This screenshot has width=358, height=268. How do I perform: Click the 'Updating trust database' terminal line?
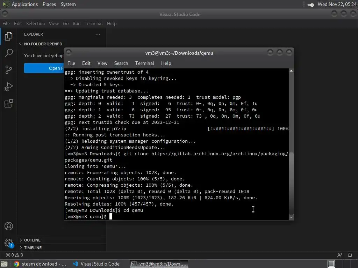(x=106, y=91)
